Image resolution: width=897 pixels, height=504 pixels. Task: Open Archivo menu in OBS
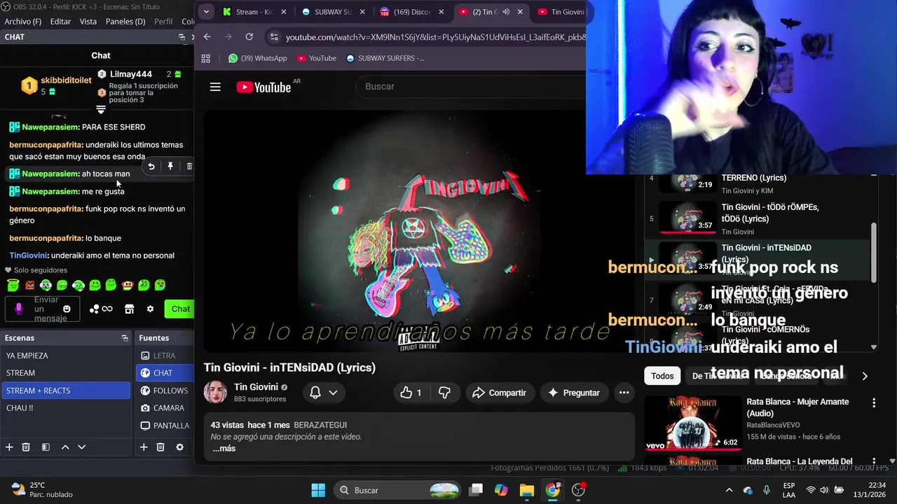(23, 22)
